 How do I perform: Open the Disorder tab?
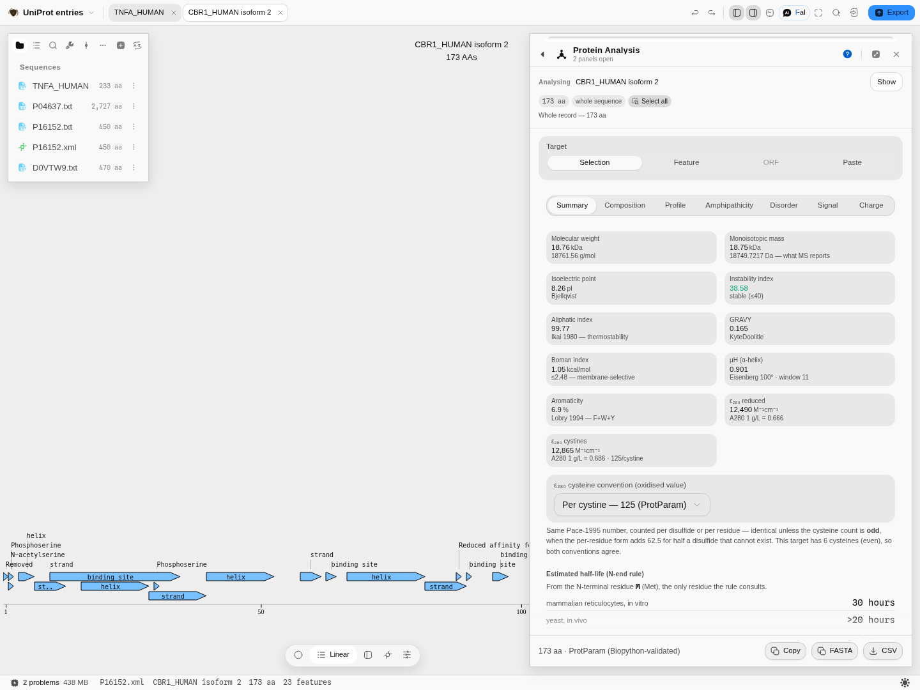[x=784, y=206]
